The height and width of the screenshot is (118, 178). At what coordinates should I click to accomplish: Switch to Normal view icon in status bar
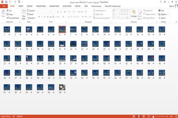(134, 116)
